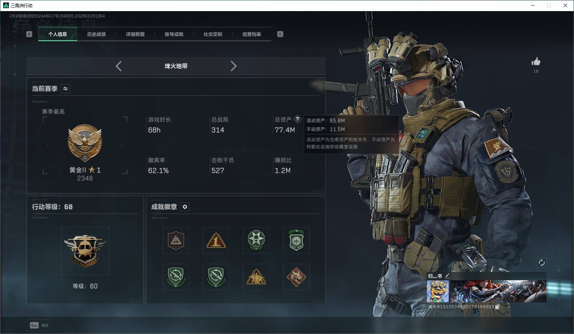Switch to the 历史战绩 tab

pos(96,34)
